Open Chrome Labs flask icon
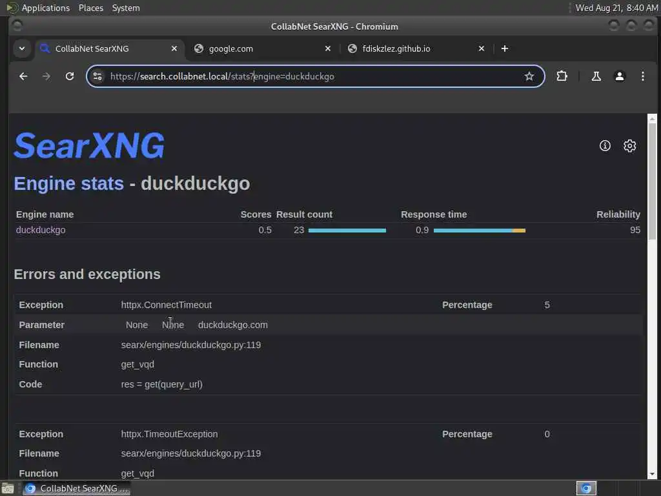 tap(596, 76)
